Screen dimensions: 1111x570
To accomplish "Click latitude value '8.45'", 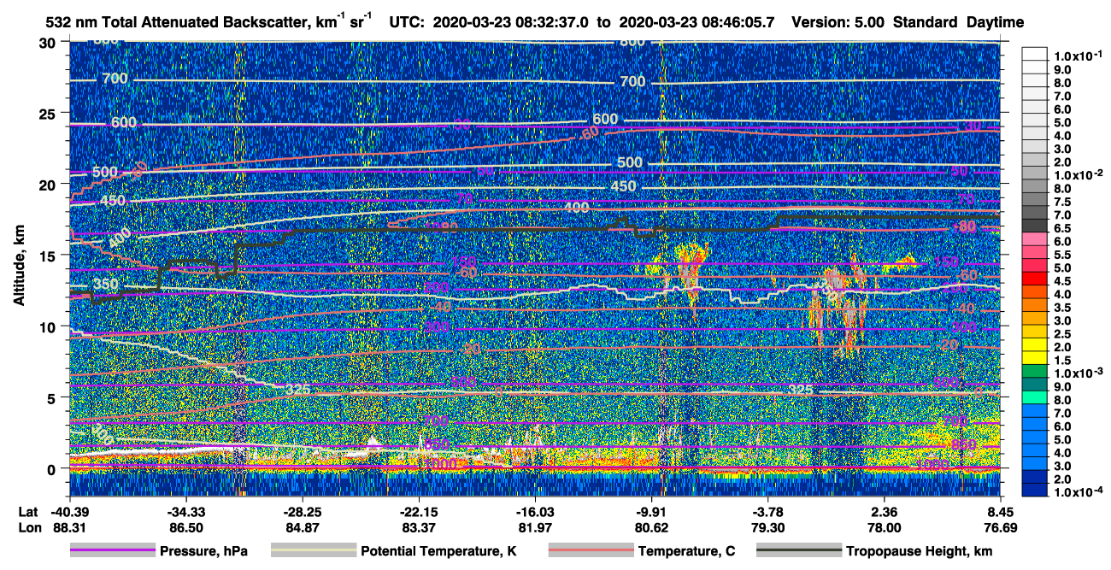I will [1000, 513].
